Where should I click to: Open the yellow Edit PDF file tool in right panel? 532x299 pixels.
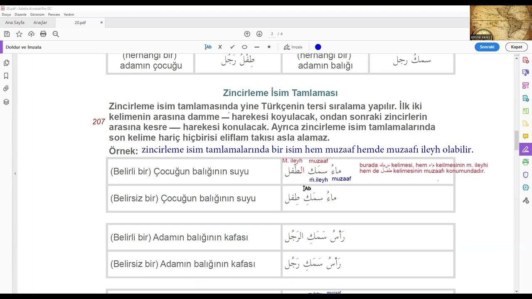click(x=526, y=124)
